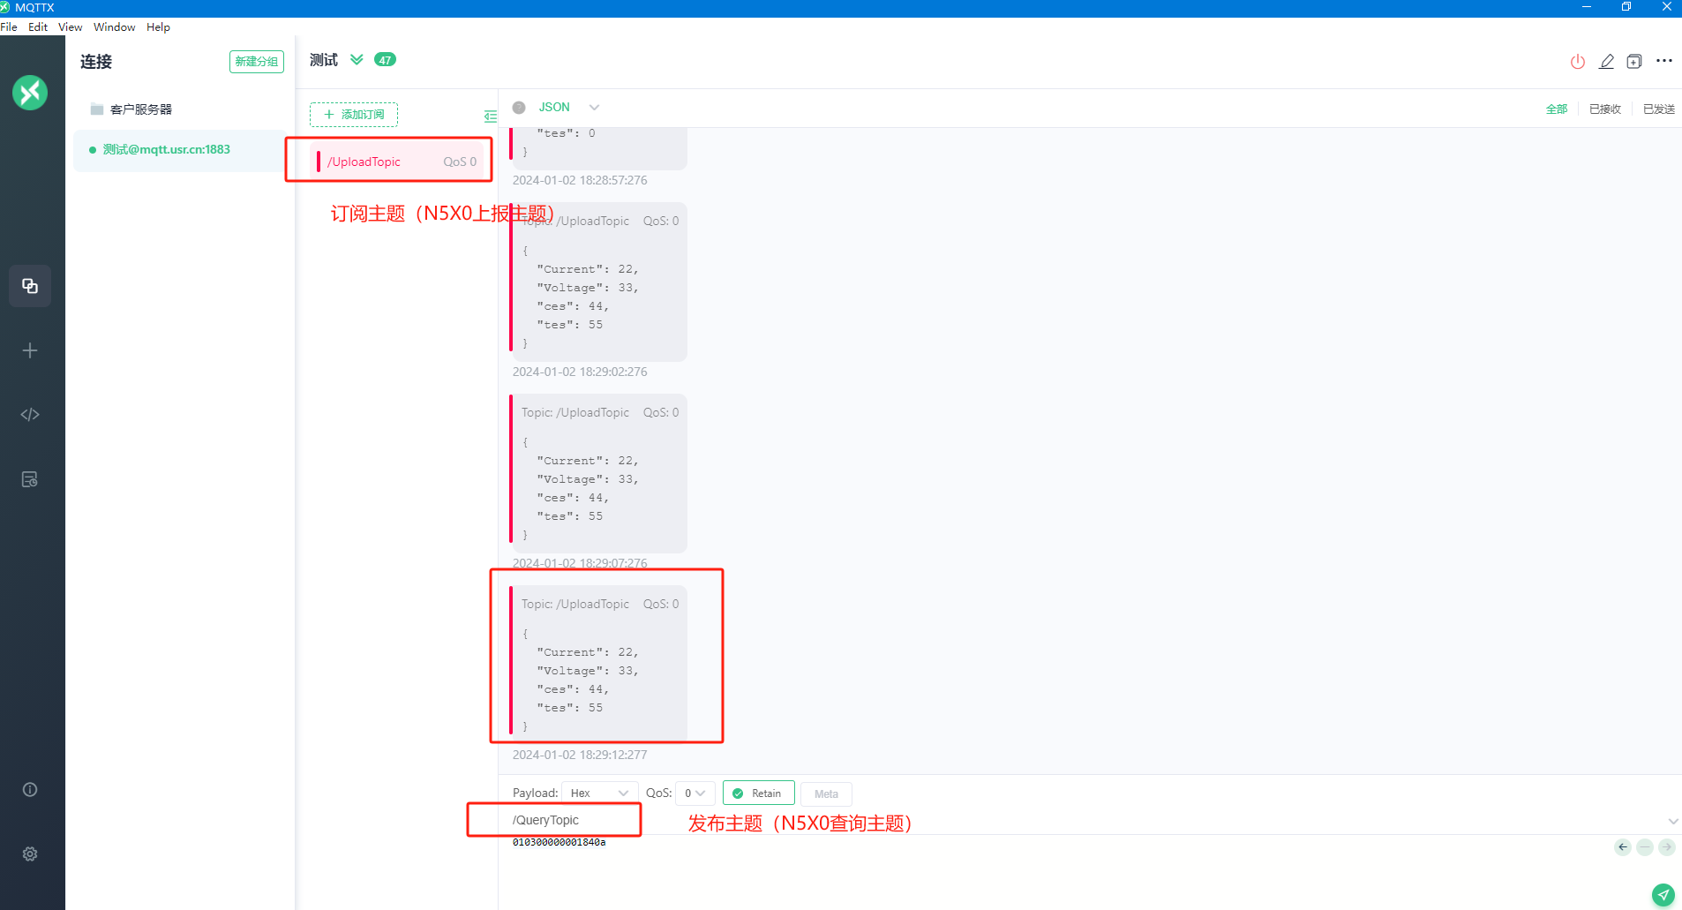Open the QoS 0 dropdown

(x=695, y=793)
